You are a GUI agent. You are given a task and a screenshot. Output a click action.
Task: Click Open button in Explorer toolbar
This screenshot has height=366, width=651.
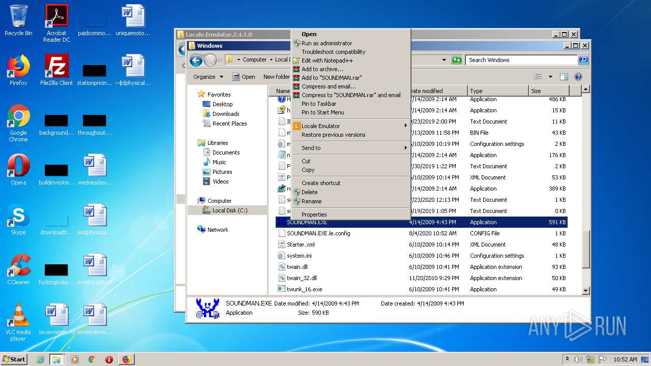click(x=244, y=77)
